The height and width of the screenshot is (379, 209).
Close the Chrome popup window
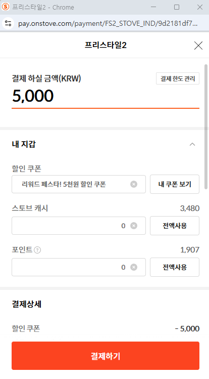click(200, 7)
